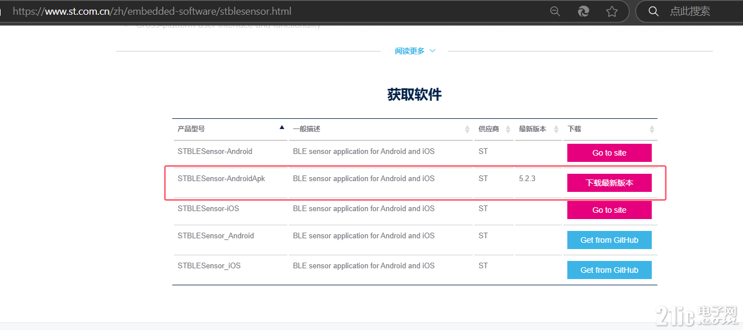The image size is (743, 330).
Task: Select the STBLESensor_iOS product name
Action: 209,265
